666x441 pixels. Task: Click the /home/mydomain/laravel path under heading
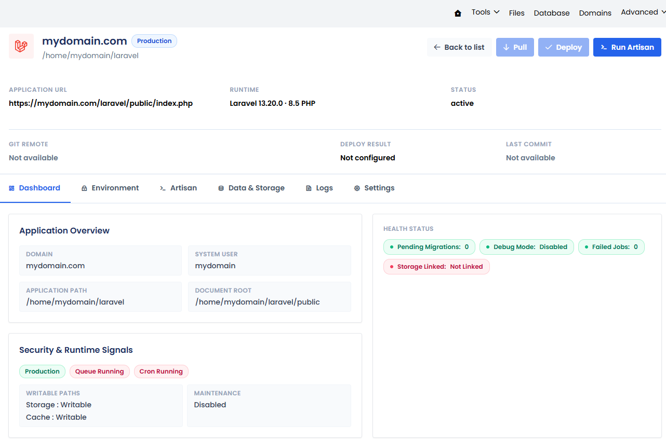90,55
